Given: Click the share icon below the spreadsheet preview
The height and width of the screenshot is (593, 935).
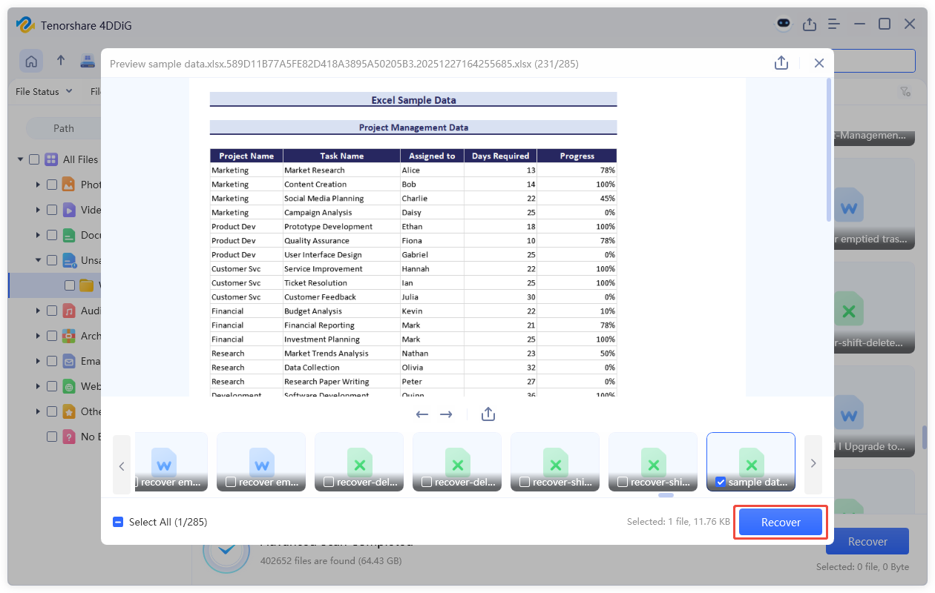Looking at the screenshot, I should [x=488, y=414].
